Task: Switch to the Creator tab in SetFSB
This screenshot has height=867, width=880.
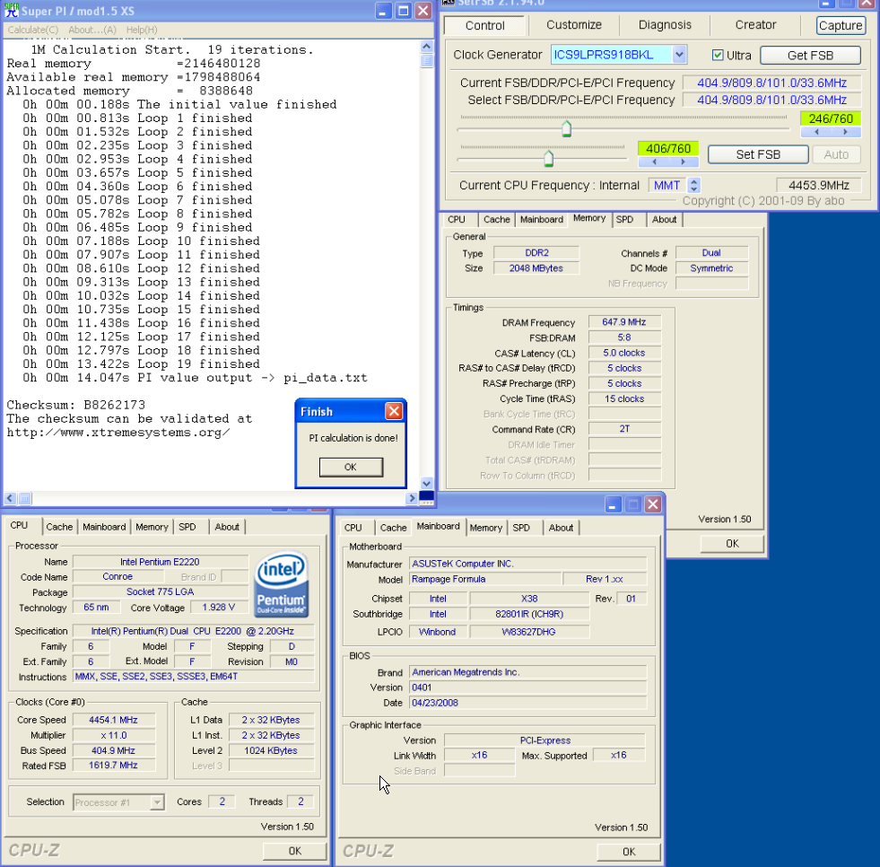Action: tap(755, 25)
